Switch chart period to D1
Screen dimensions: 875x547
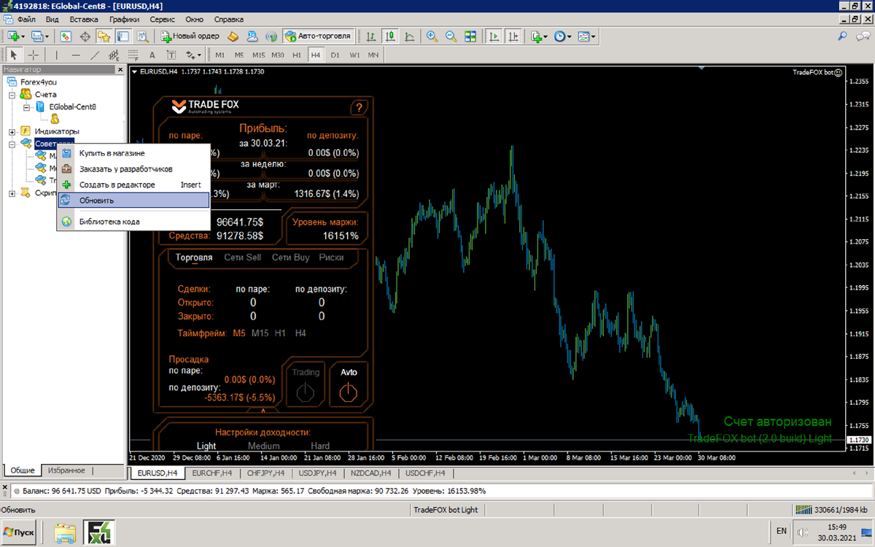pyautogui.click(x=335, y=55)
